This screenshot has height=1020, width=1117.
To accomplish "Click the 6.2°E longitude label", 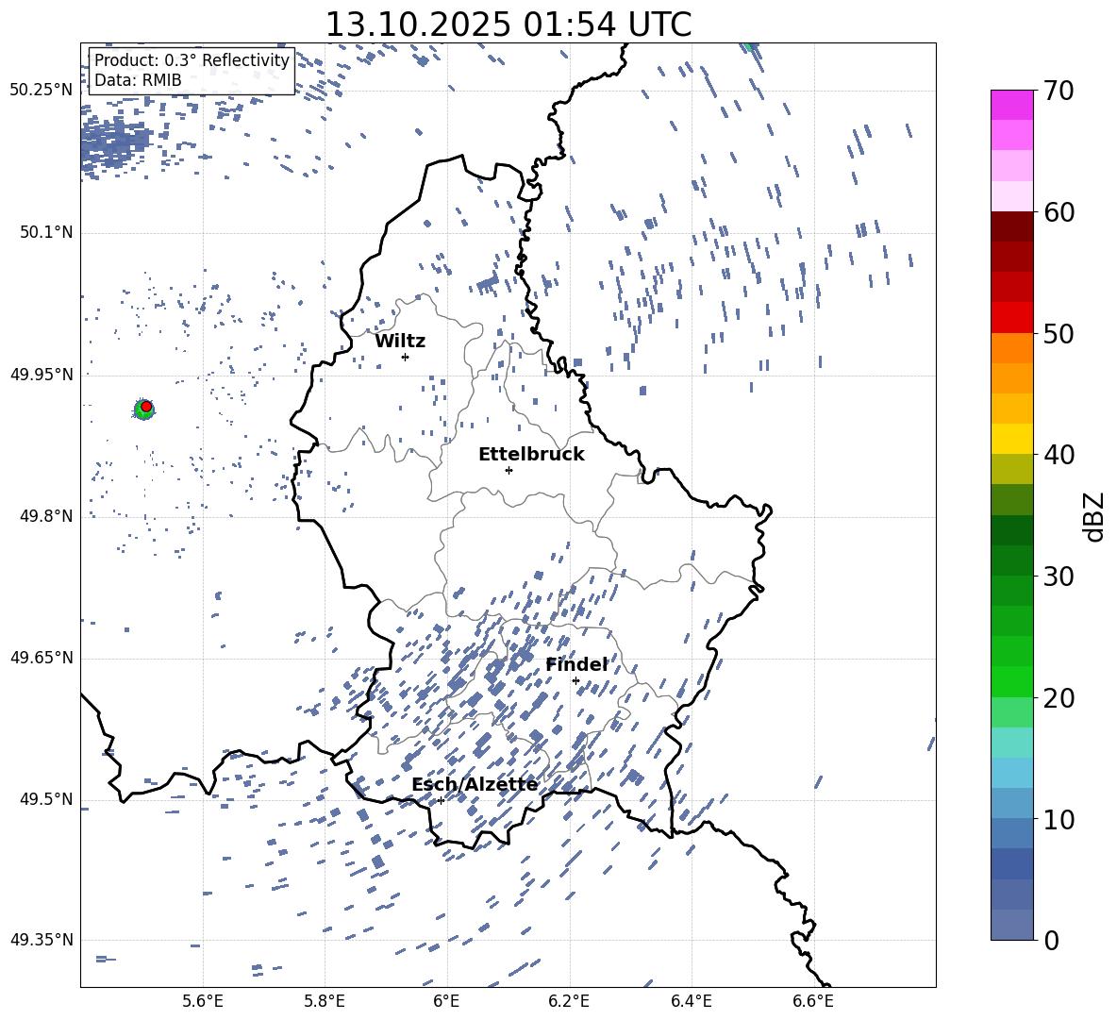I will coord(569,1001).
